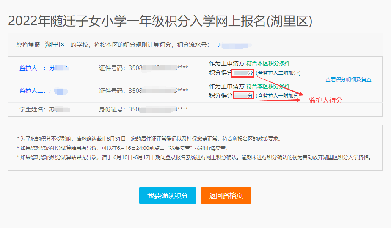
Task: Click guardian one's red-boxed 积分得分 value
Action: 243,73
